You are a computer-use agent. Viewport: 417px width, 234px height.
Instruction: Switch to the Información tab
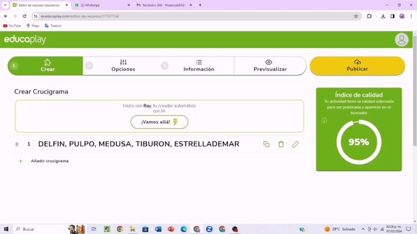tap(199, 66)
